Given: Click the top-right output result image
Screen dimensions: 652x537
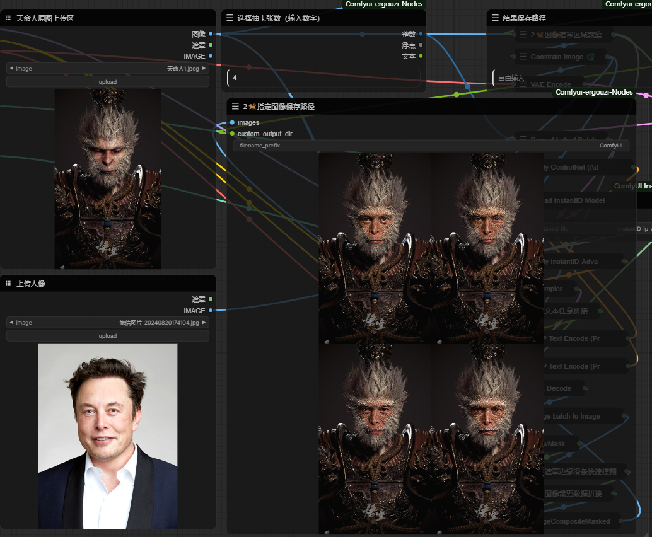Looking at the screenshot, I should pyautogui.click(x=487, y=248).
